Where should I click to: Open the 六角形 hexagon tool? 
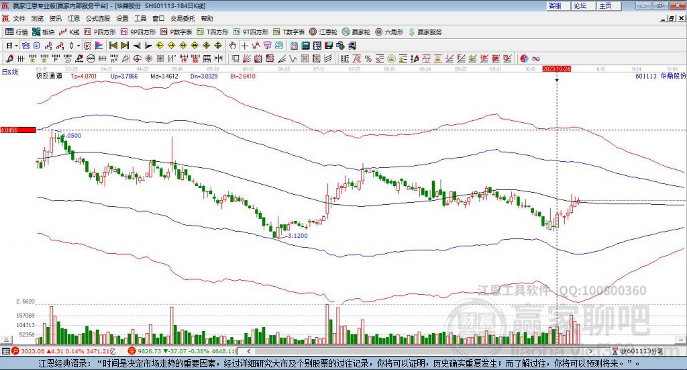coord(389,32)
